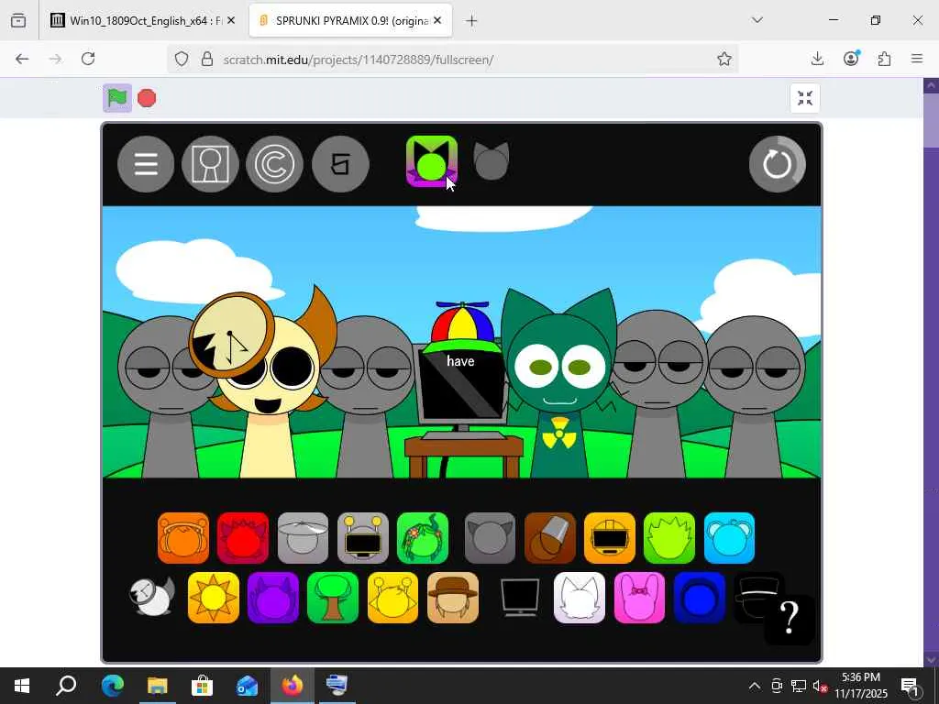Open the extensions puzzle icon
This screenshot has width=939, height=704.
[x=884, y=59]
